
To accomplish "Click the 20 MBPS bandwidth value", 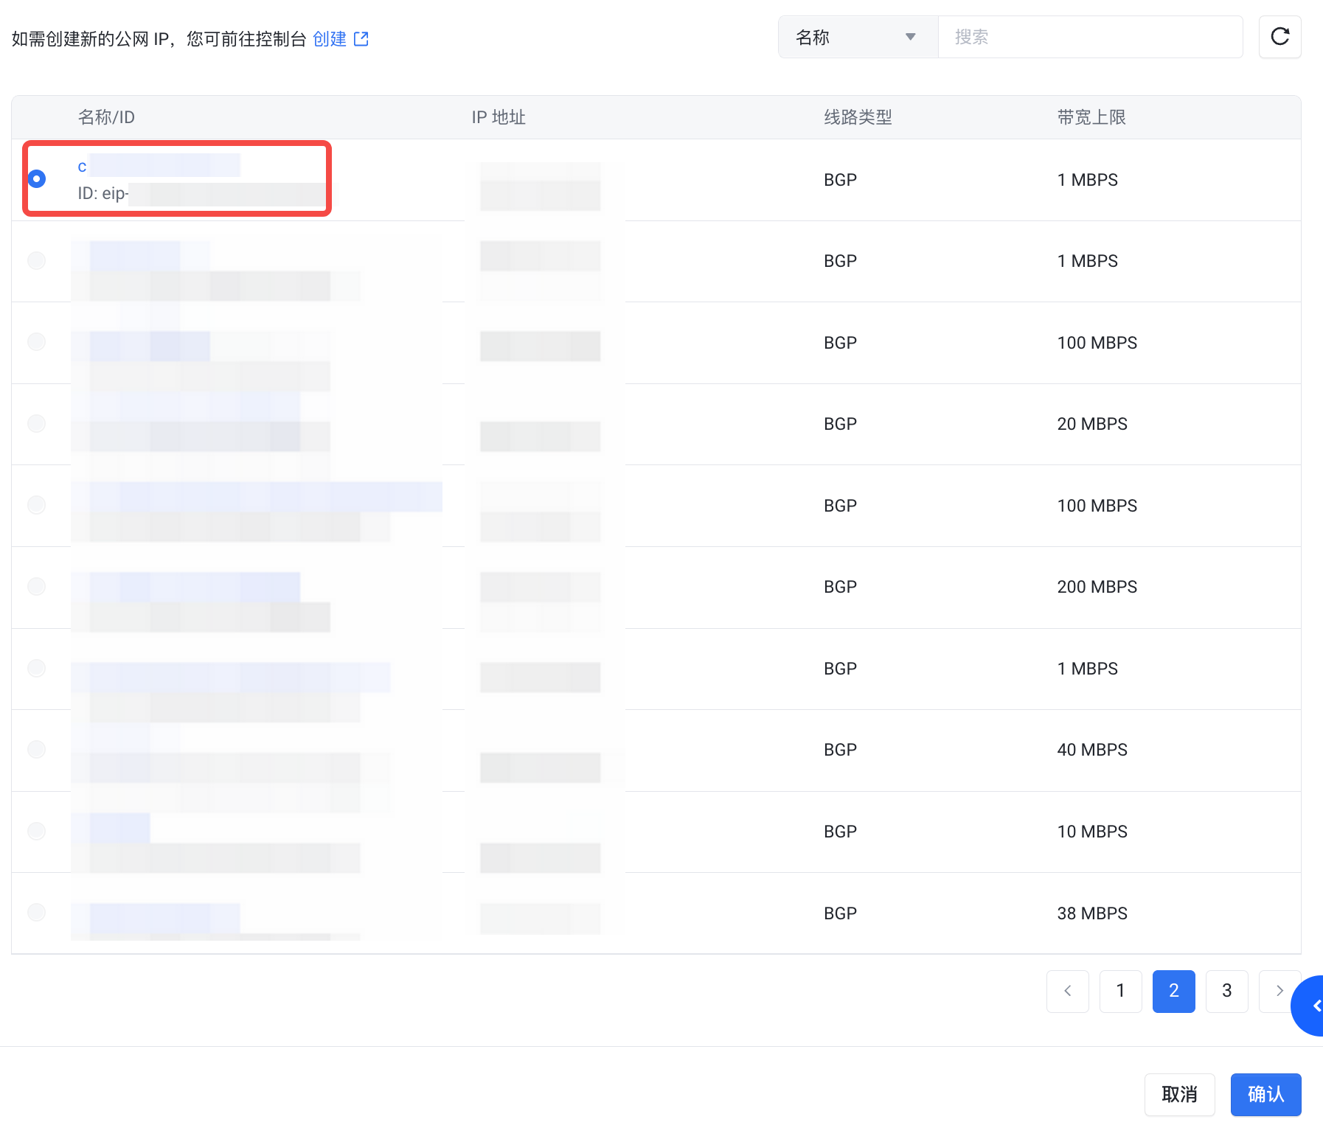I will point(1092,424).
